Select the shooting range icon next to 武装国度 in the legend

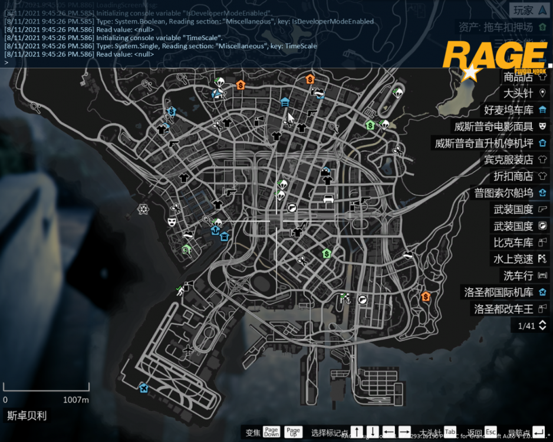[542, 226]
